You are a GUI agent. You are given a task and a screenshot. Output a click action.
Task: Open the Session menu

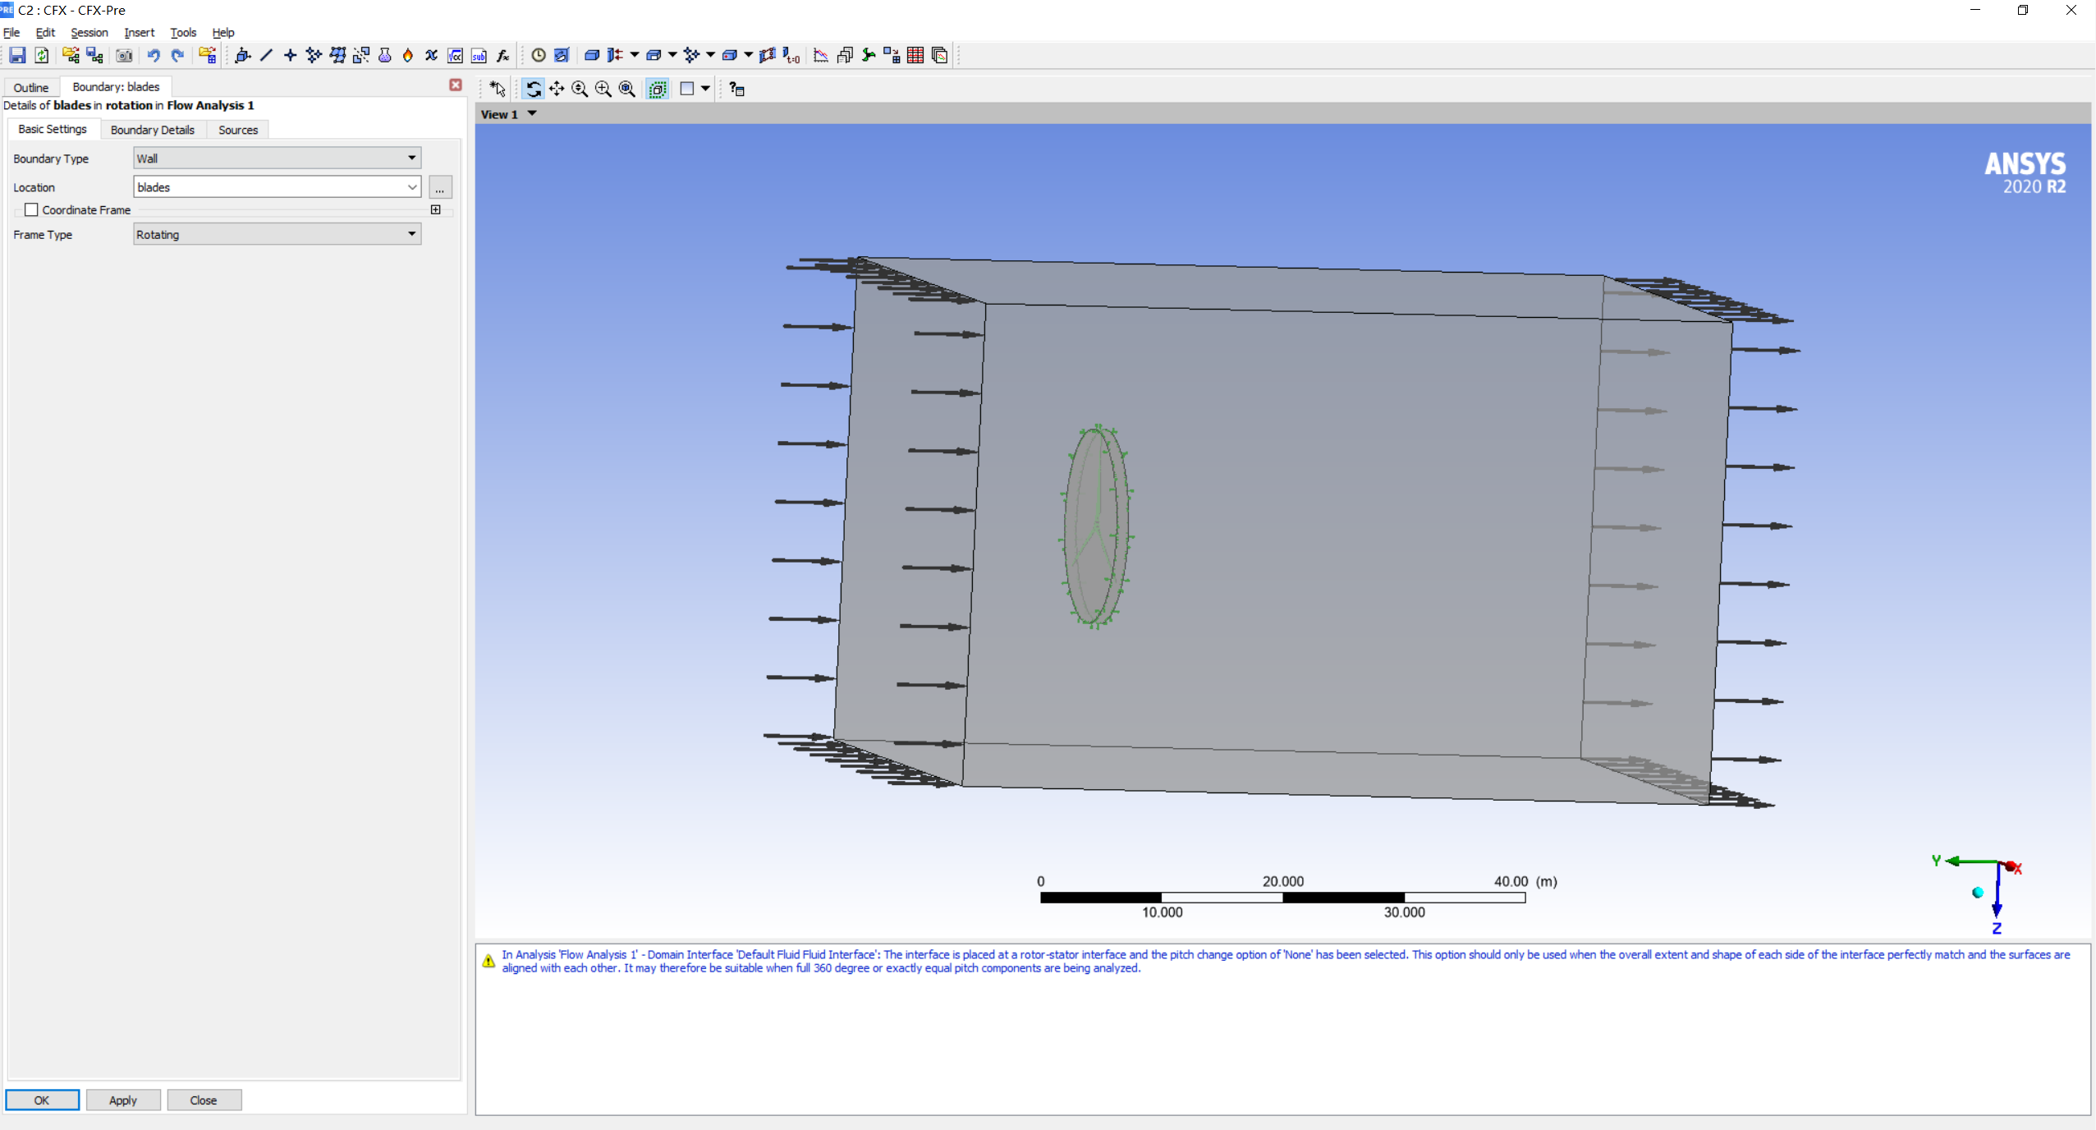[x=89, y=32]
